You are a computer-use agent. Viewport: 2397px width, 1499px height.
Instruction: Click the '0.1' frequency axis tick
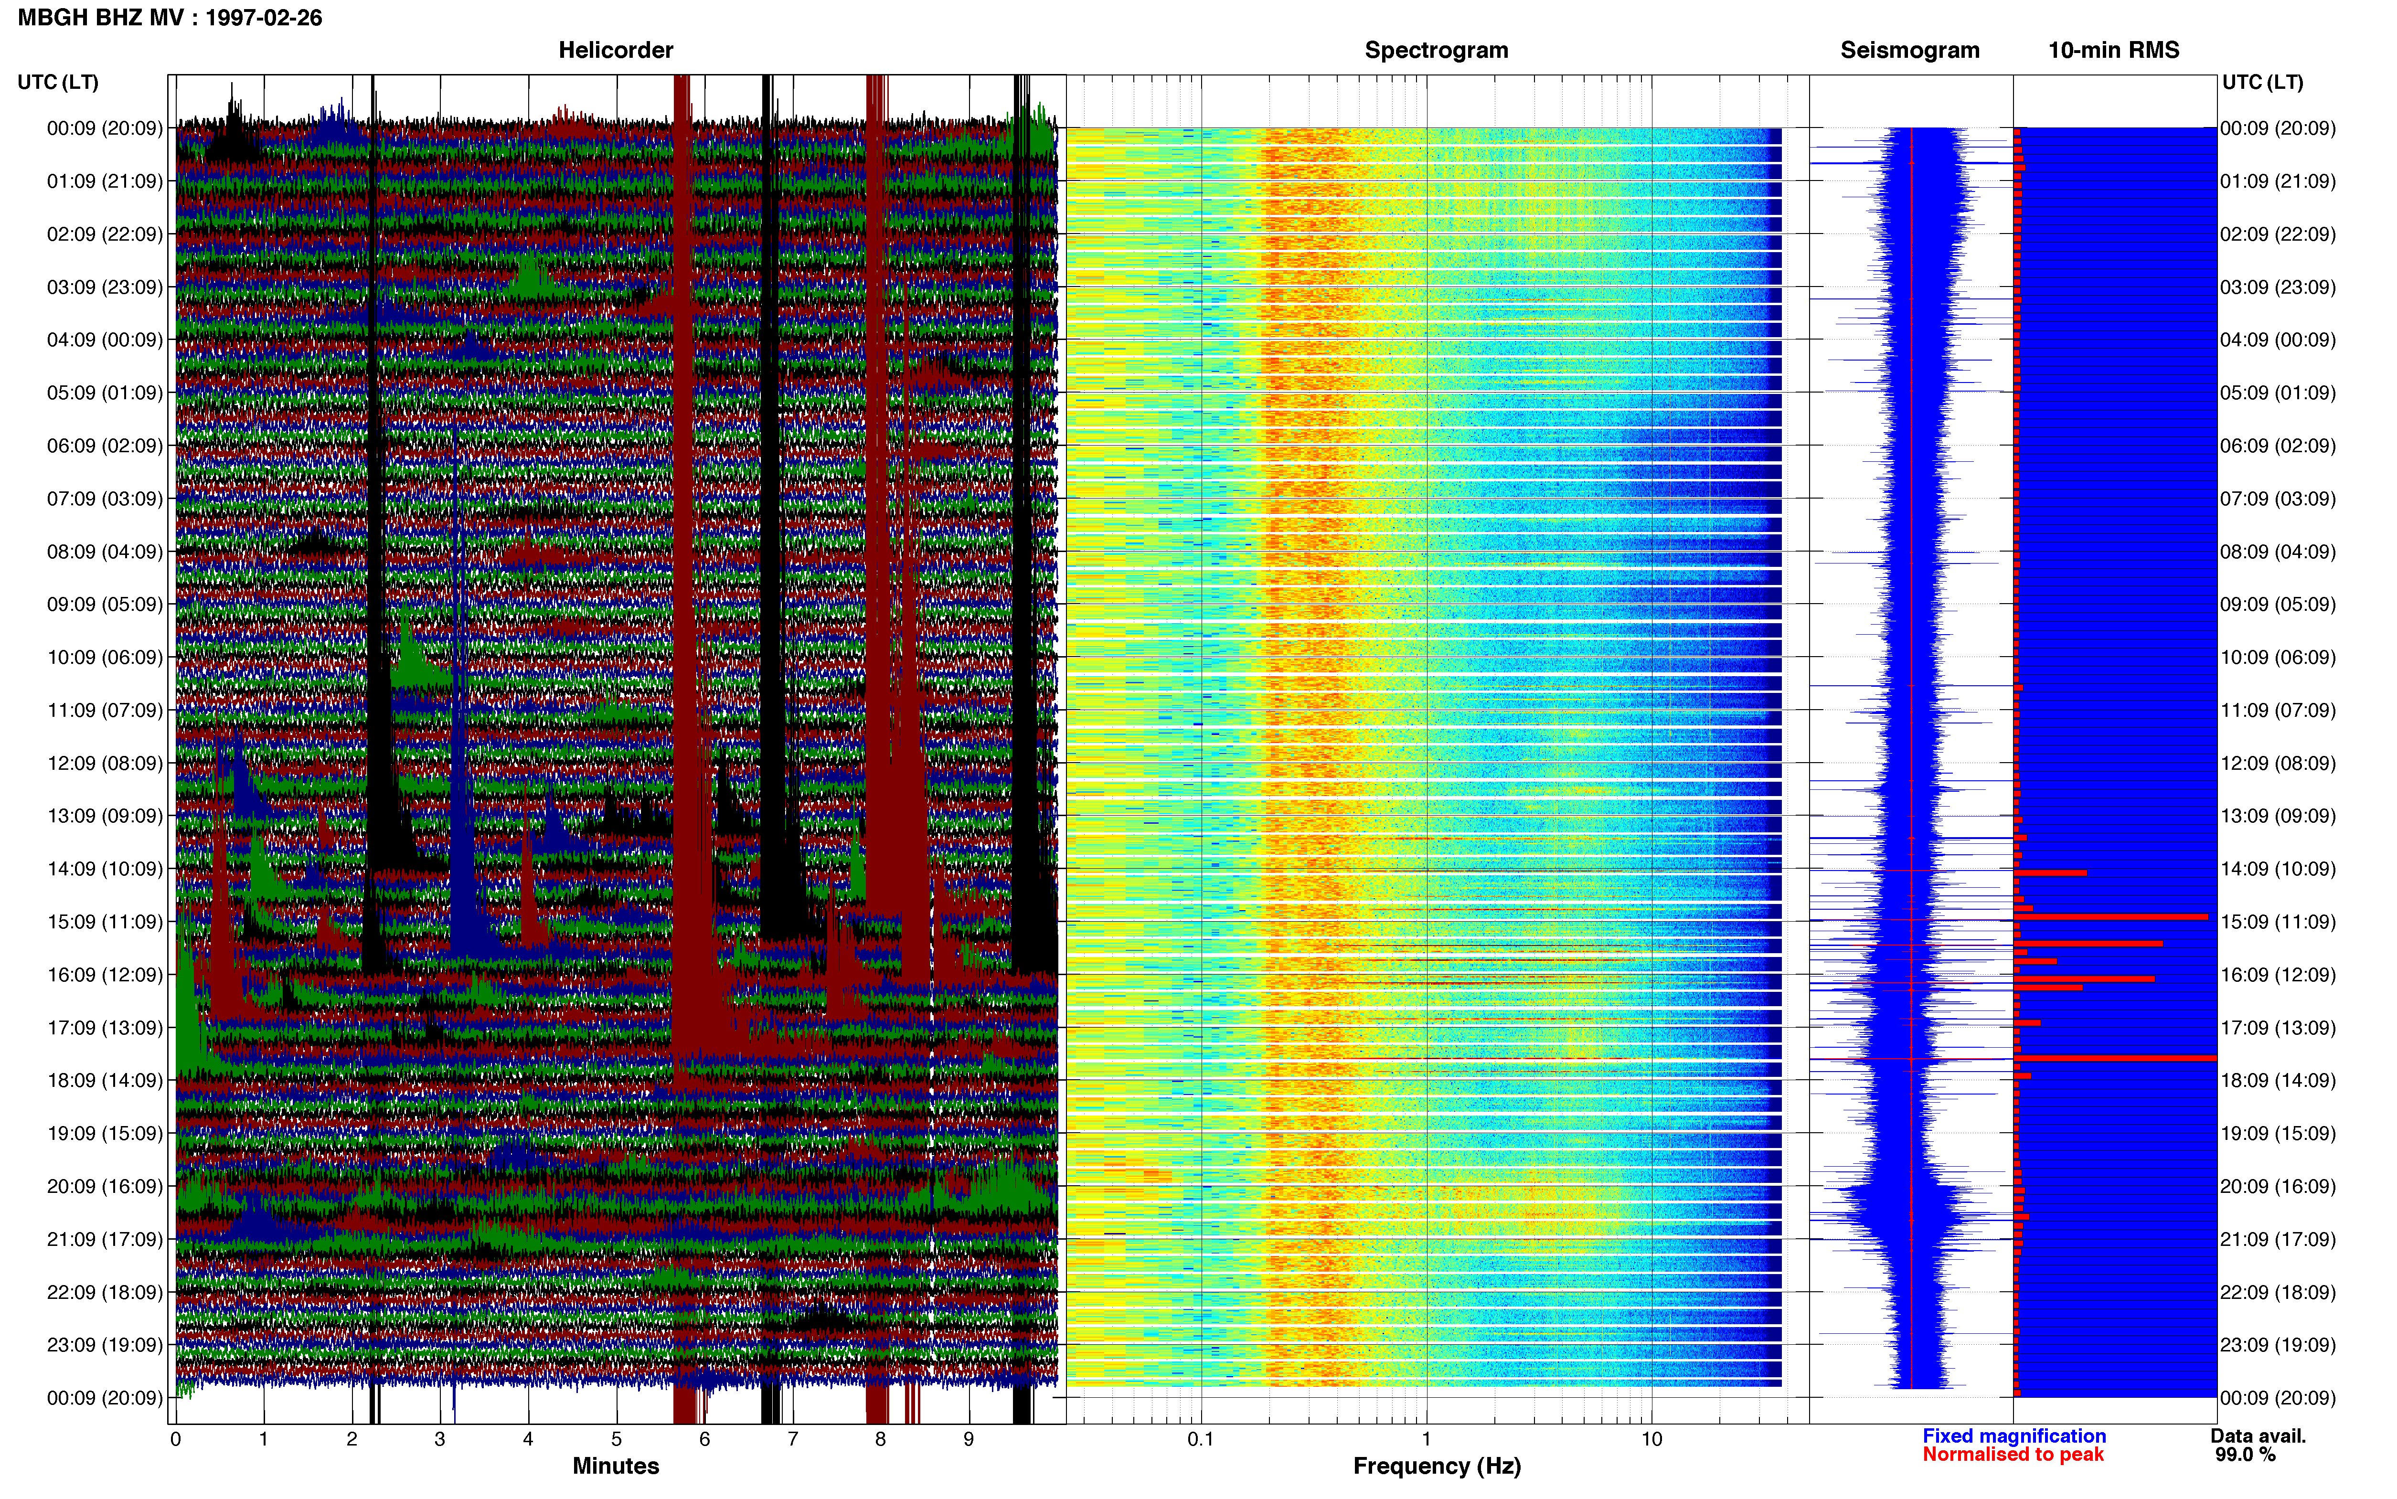1201,1438
